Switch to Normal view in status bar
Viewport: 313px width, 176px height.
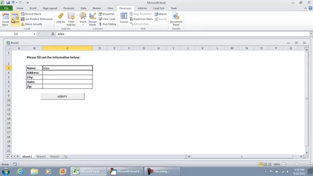coord(261,164)
